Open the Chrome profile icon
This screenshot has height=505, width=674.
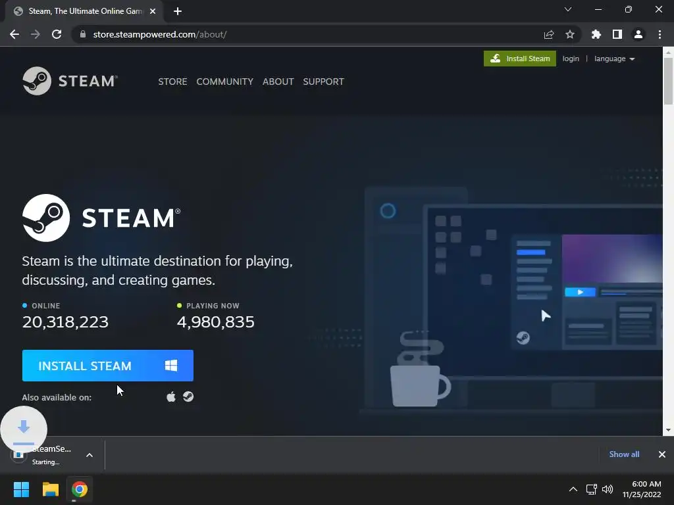pos(638,34)
